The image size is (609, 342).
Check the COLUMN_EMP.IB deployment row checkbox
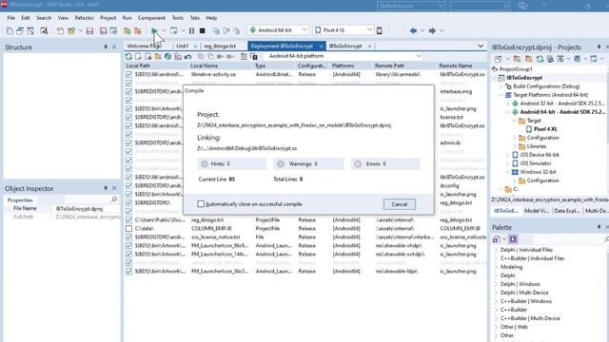(x=128, y=228)
